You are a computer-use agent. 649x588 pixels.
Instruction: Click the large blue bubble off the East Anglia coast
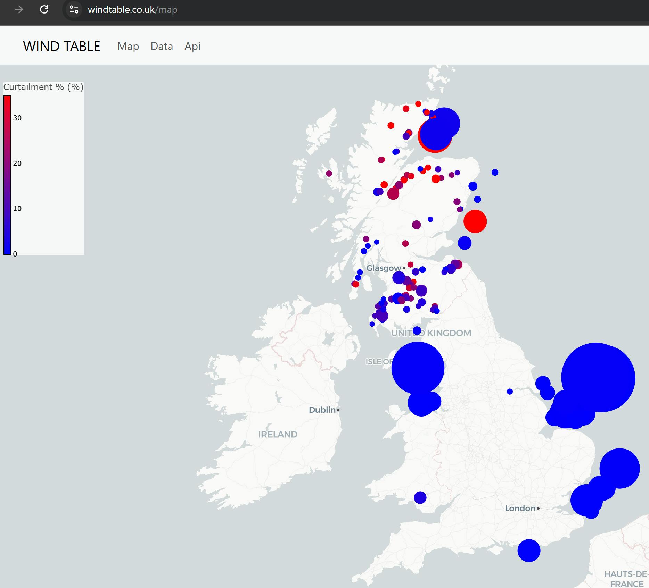[x=620, y=468]
